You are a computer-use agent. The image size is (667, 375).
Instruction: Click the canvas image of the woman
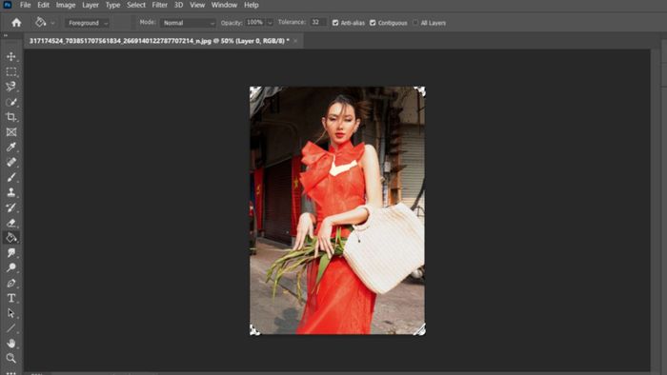337,210
